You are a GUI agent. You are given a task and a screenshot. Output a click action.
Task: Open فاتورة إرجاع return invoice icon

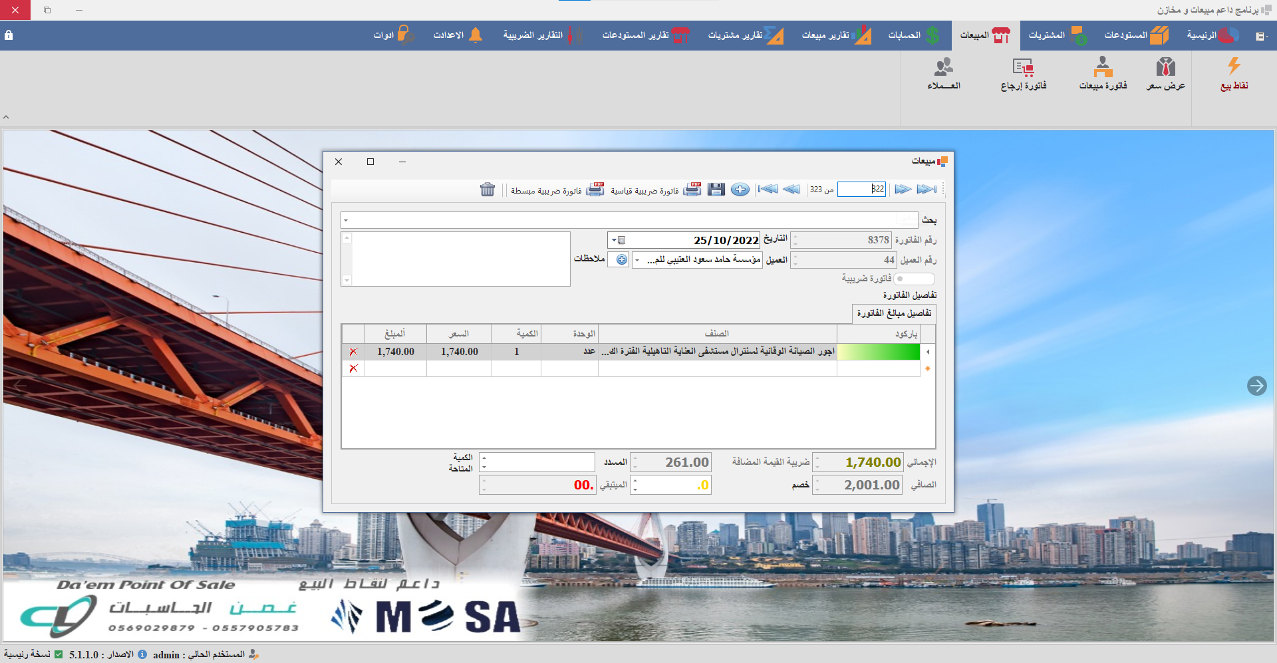[x=1023, y=73]
